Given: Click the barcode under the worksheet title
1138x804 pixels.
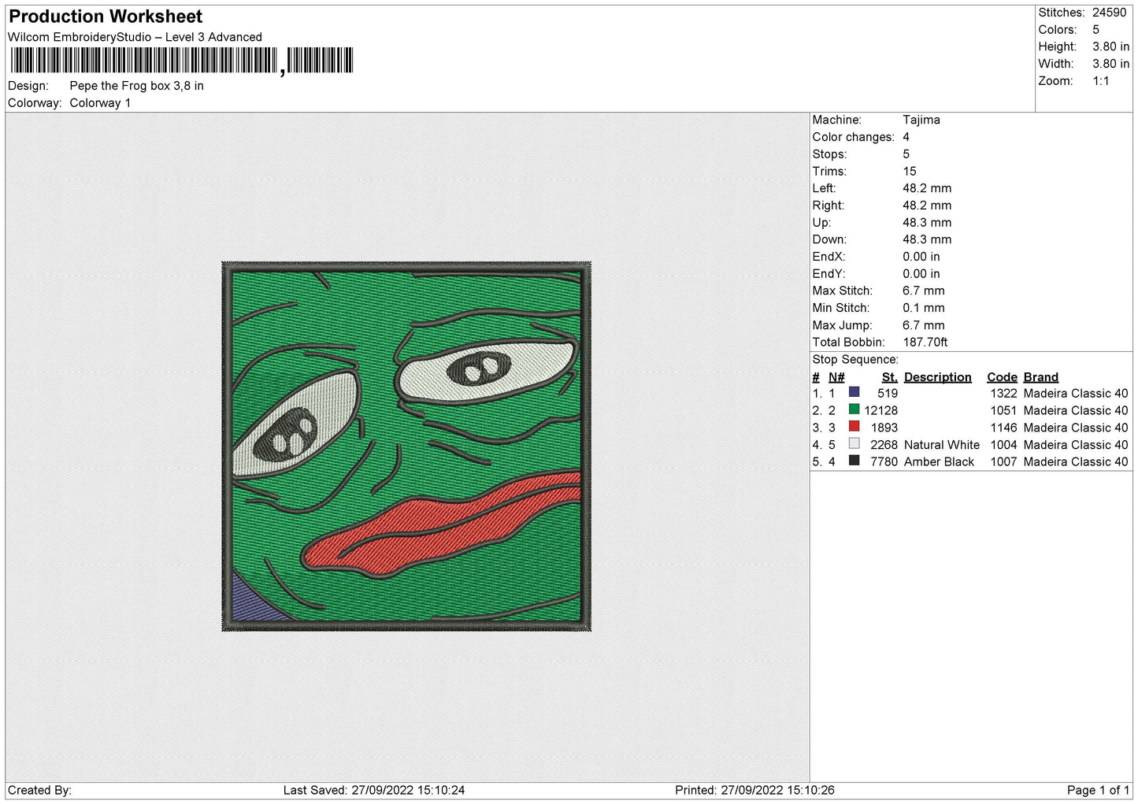Looking at the screenshot, I should tap(182, 61).
